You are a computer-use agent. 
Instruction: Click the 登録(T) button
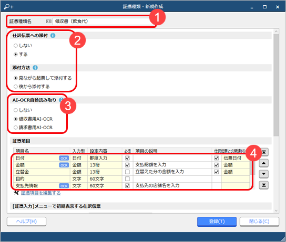pos(217,222)
